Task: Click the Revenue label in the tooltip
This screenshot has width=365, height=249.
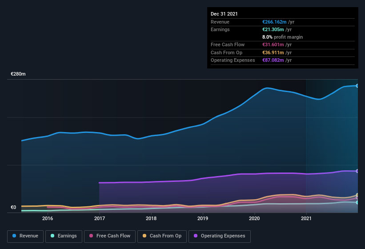Action: (220, 22)
